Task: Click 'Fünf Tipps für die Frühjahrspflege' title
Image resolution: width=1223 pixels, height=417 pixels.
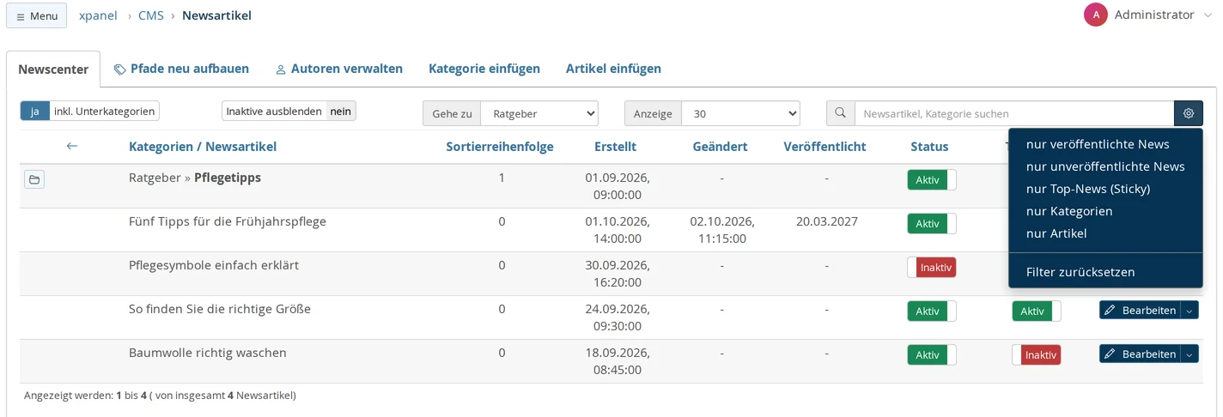Action: 228,221
